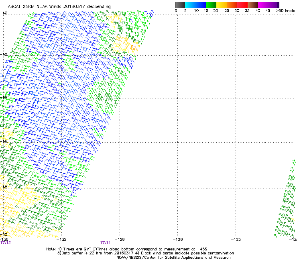This screenshot has height=260, width=297.
Task: Click the -48 latitude label
Action: [4, 187]
